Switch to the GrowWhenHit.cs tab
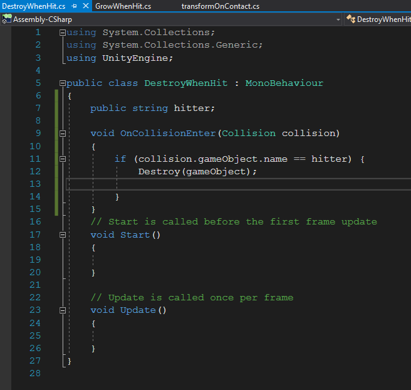Image resolution: width=411 pixels, height=390 pixels. click(x=123, y=6)
